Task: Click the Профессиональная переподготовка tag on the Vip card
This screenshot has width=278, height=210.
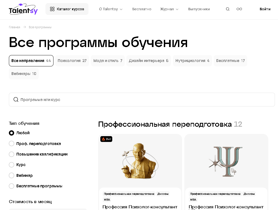Action: [215, 194]
